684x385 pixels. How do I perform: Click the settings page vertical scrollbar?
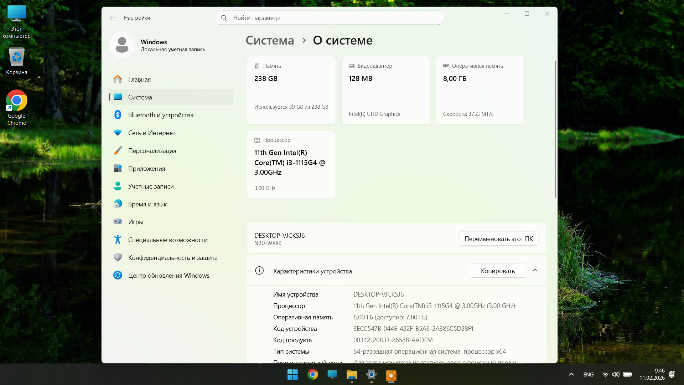point(555,128)
